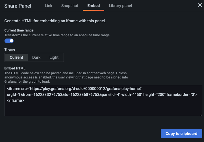Select the Current theme option
204x142 pixels.
16,57
